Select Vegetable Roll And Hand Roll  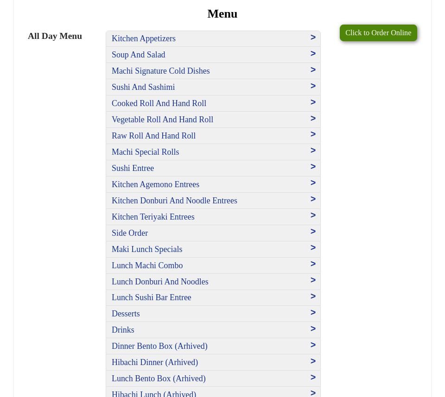(x=162, y=120)
